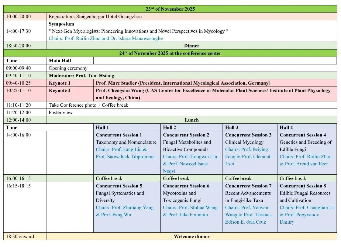Select the Opening ceremony entry
341x247 pixels.
coord(68,68)
